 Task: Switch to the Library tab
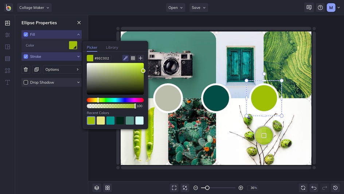pos(112,47)
